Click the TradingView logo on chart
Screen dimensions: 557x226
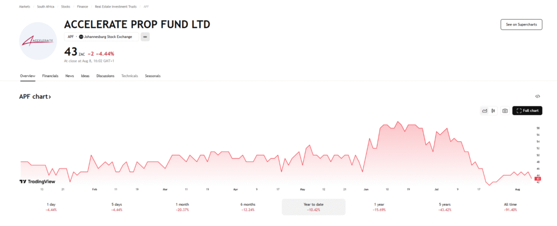pyautogui.click(x=37, y=182)
